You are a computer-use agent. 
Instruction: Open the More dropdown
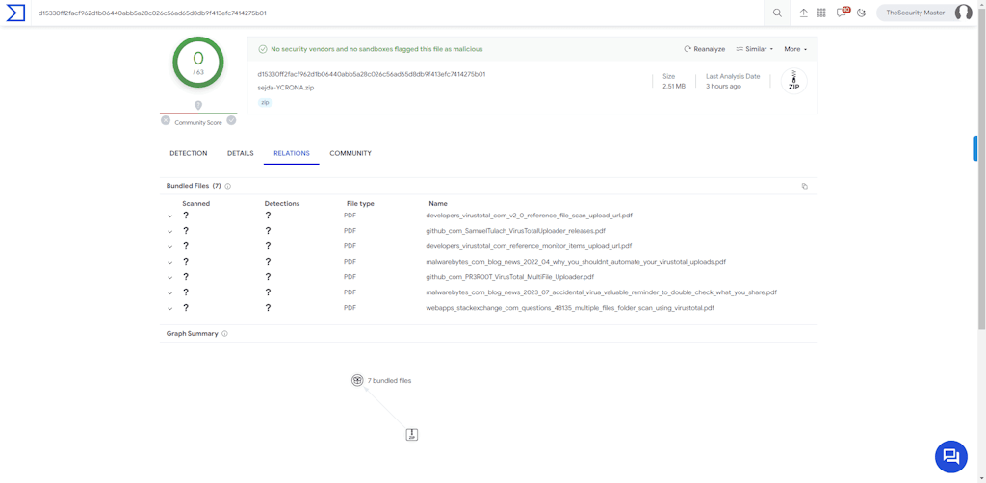[794, 49]
